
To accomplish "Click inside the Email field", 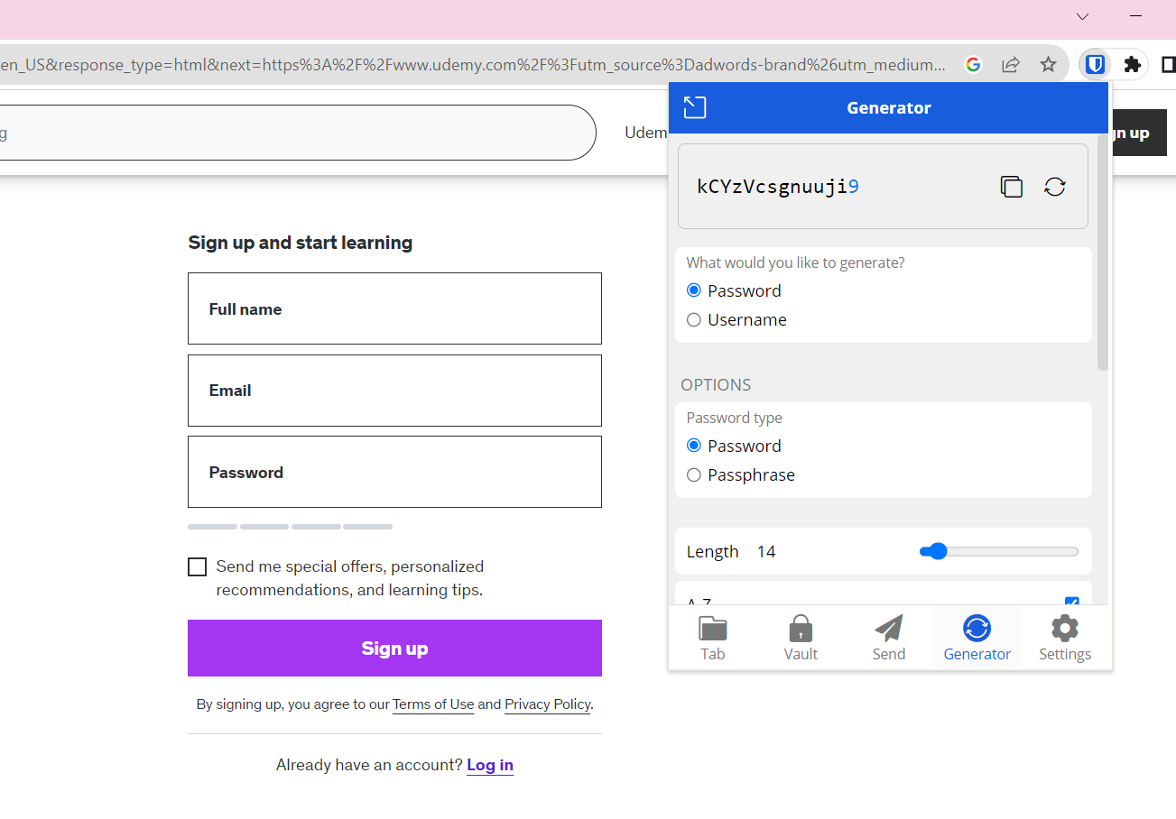I will pos(394,391).
